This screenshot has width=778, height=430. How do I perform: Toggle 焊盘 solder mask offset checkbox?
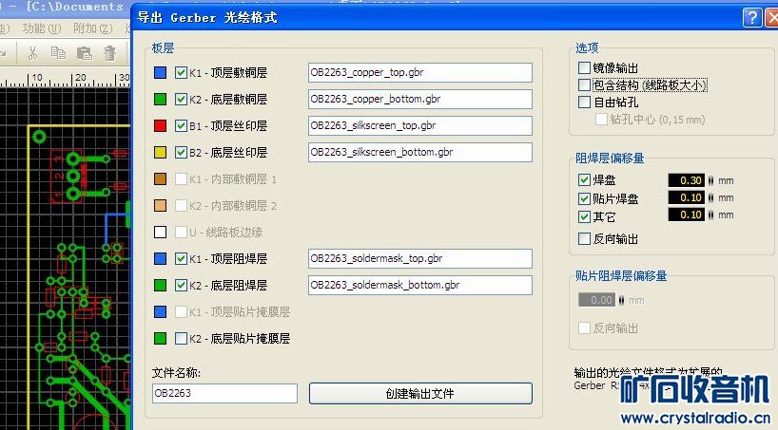tap(585, 179)
